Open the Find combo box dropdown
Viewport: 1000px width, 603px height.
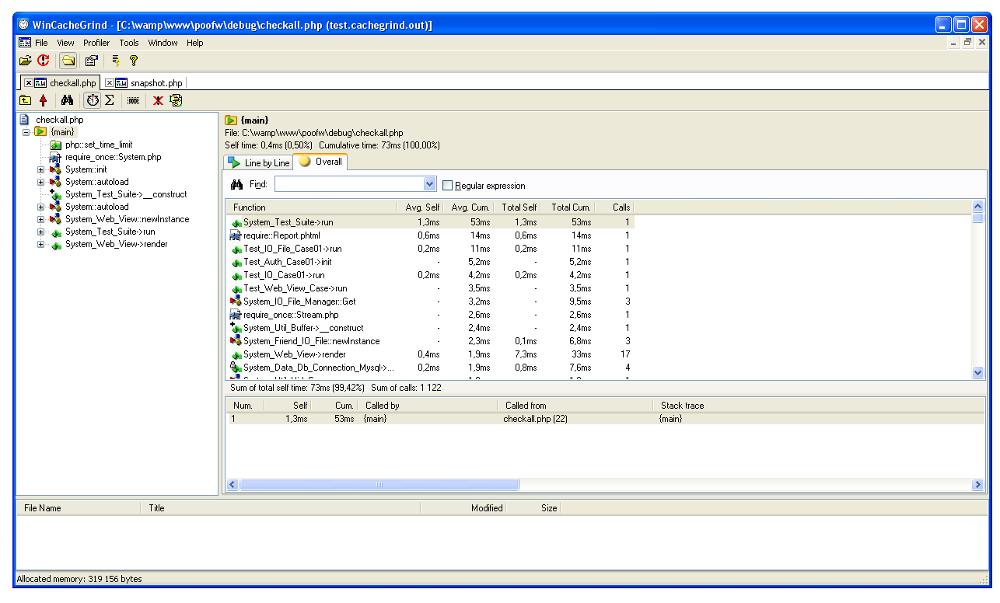tap(429, 184)
